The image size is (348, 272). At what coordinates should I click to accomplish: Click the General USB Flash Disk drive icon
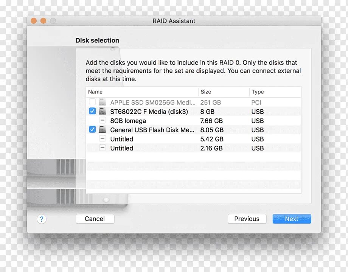[x=102, y=129]
